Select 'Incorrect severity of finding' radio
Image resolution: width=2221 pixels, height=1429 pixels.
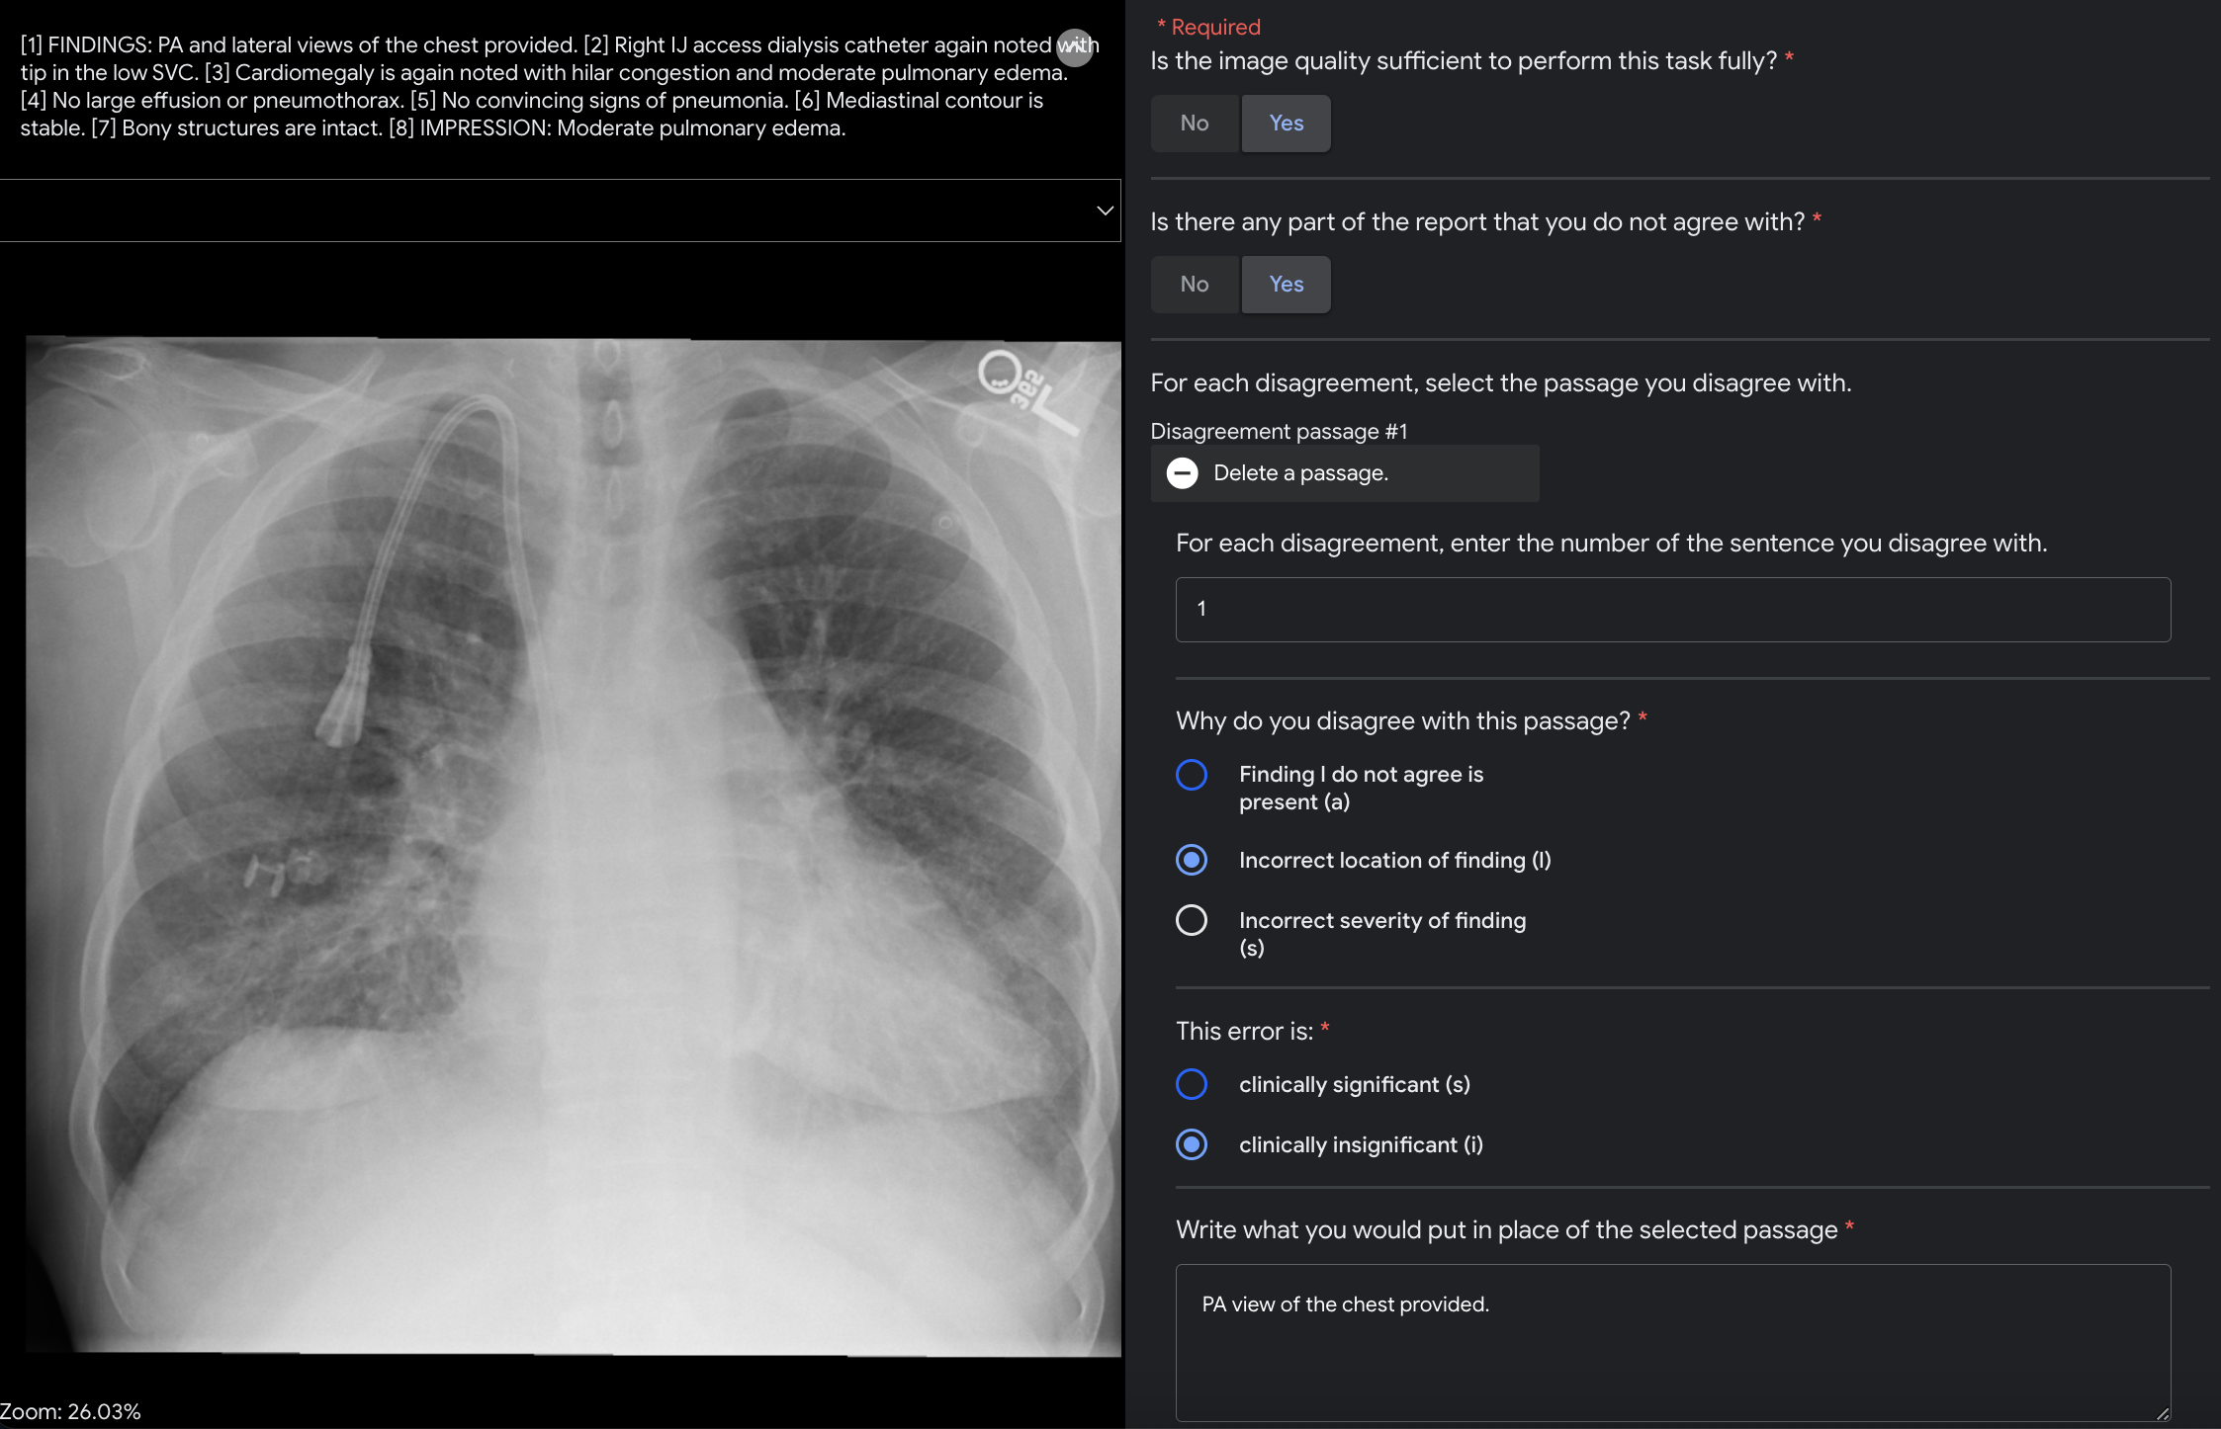pyautogui.click(x=1192, y=921)
